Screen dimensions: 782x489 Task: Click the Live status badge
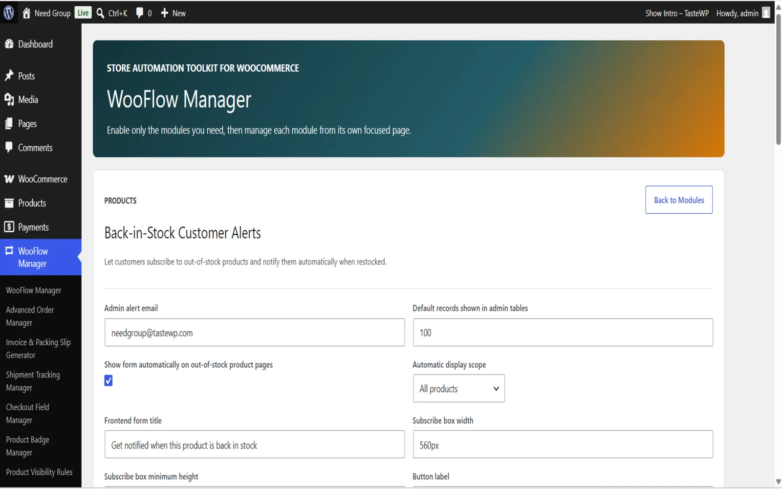pyautogui.click(x=83, y=13)
